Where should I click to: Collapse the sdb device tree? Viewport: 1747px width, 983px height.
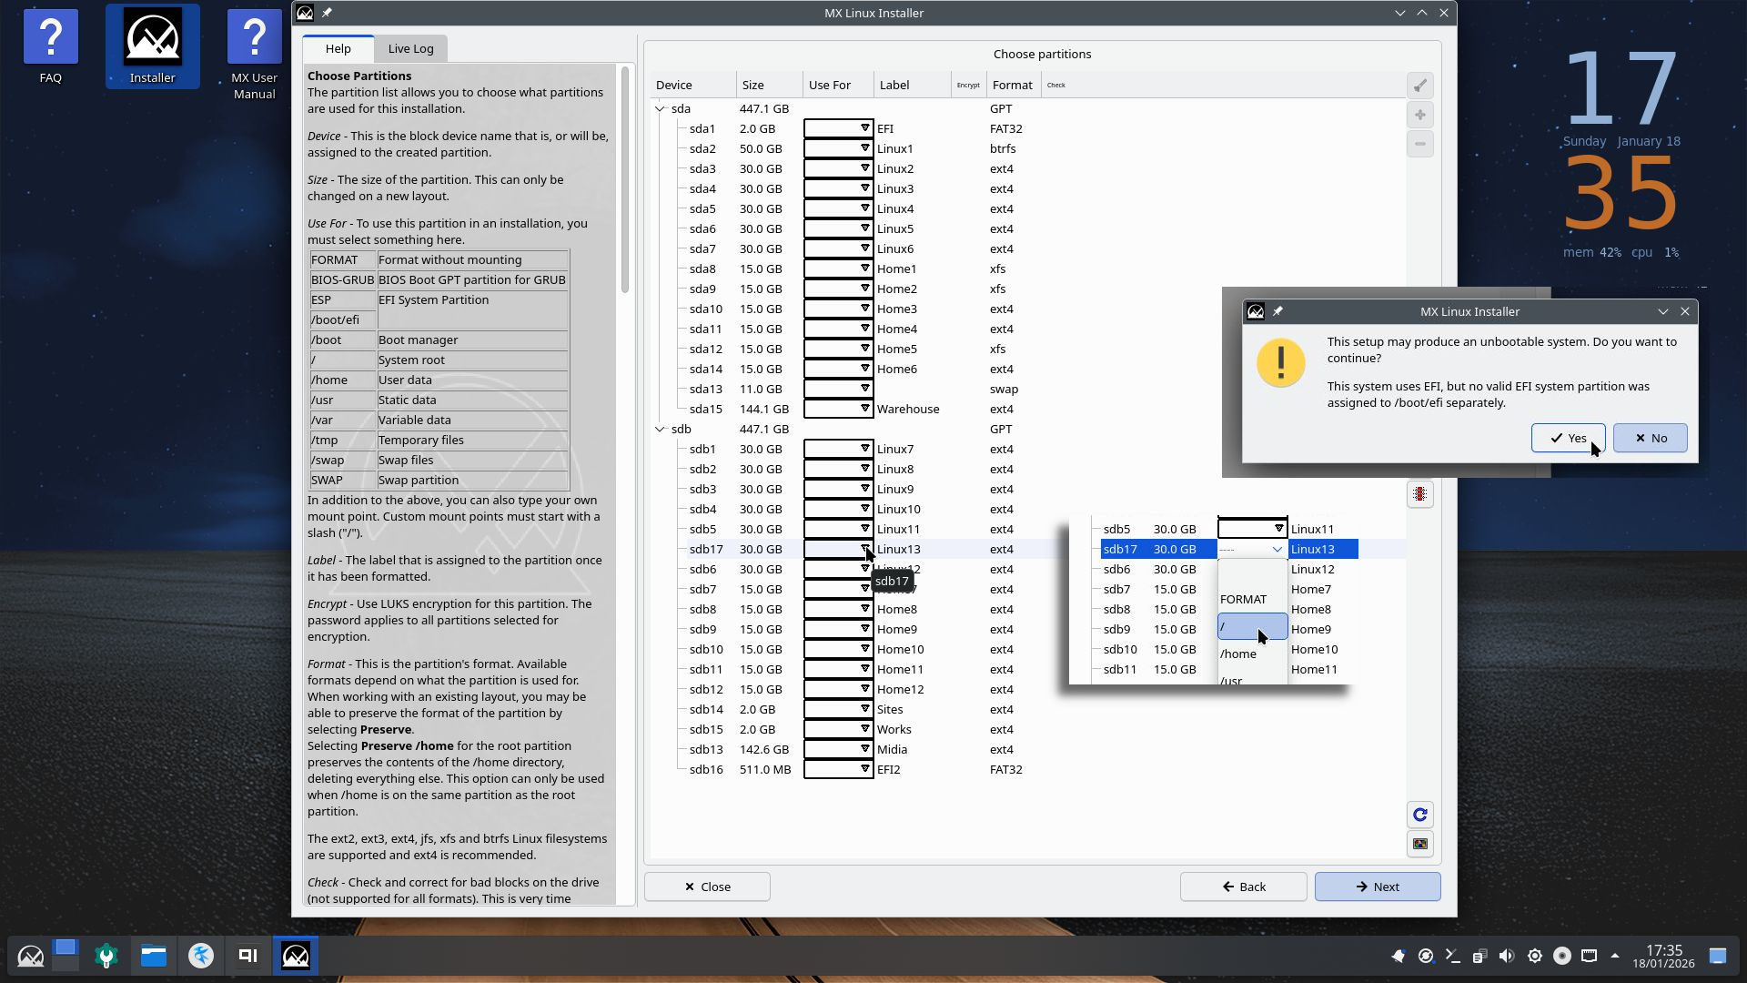[x=660, y=429]
